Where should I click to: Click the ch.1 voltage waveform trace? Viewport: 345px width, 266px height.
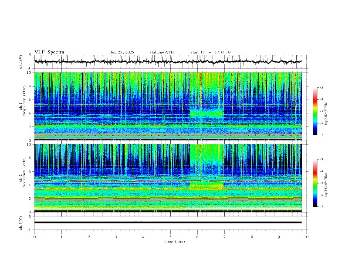click(168, 62)
